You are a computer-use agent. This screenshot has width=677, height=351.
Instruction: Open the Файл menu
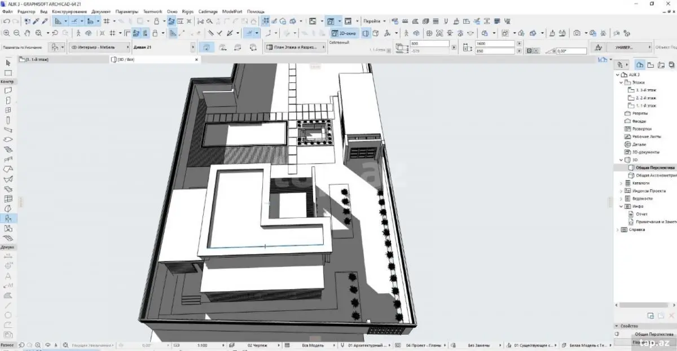pyautogui.click(x=7, y=11)
